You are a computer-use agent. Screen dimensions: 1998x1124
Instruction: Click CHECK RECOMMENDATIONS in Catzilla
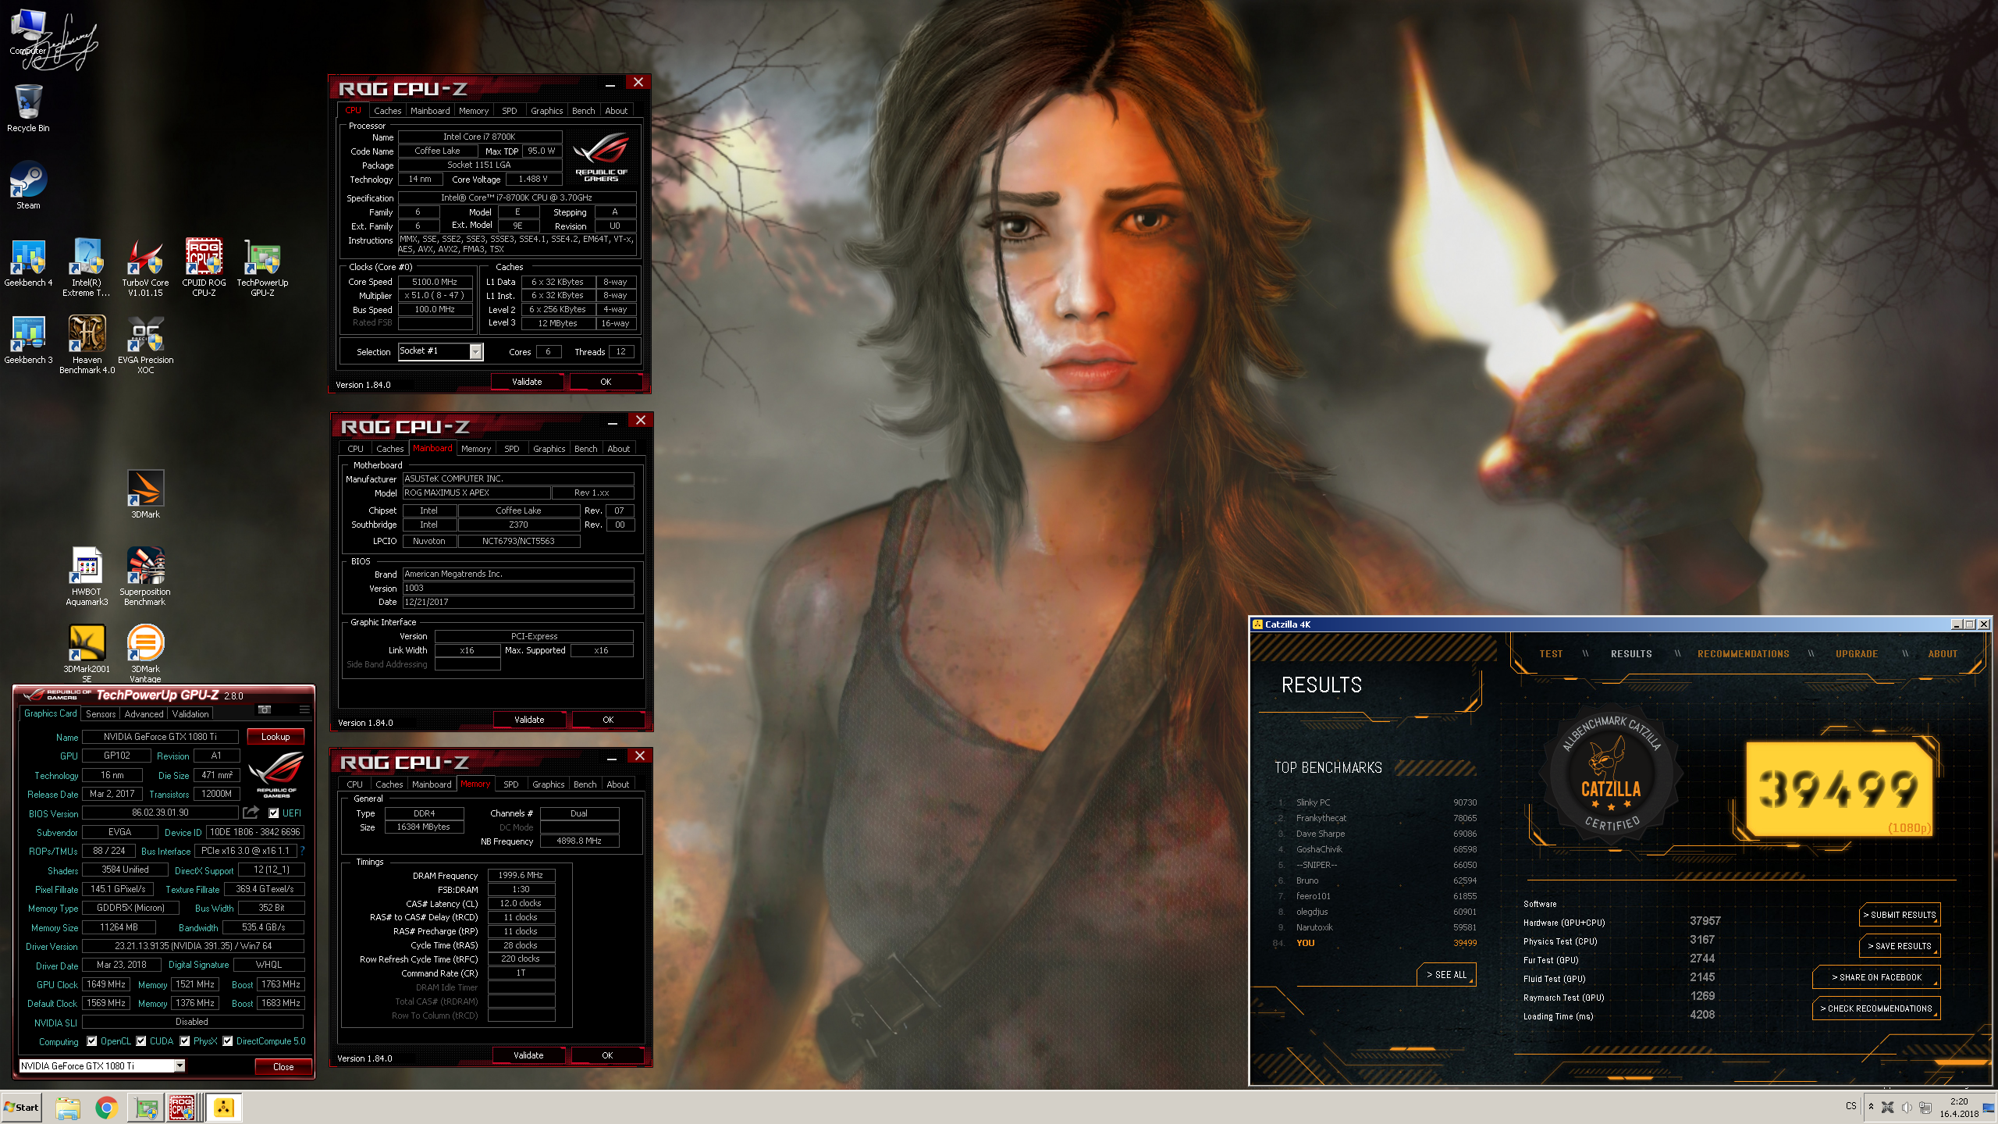click(x=1875, y=1008)
